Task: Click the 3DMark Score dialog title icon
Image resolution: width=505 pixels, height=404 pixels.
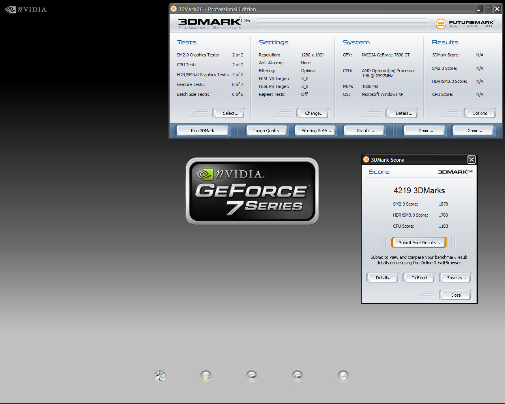Action: (366, 159)
